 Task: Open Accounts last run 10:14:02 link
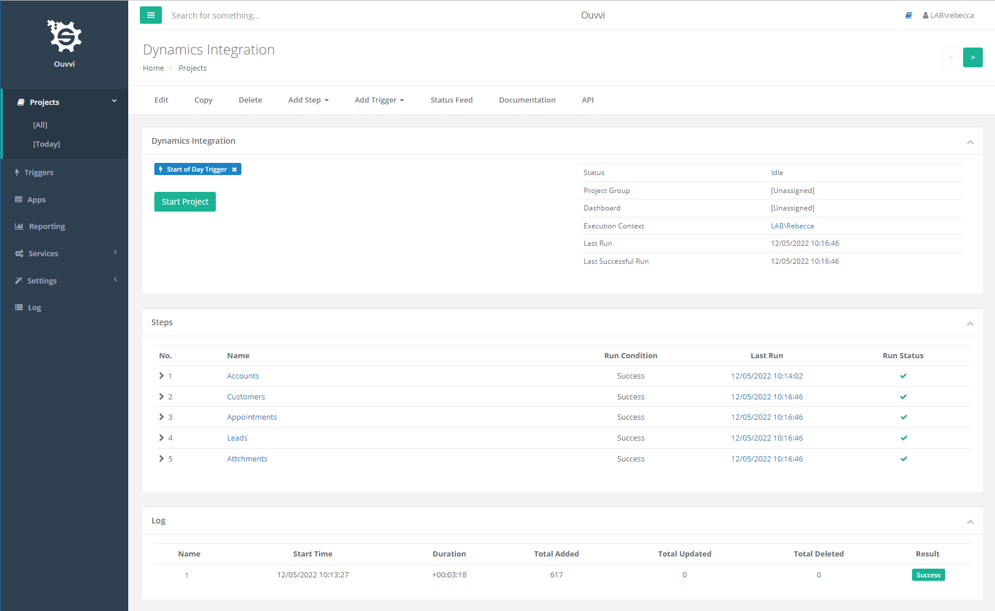tap(767, 376)
